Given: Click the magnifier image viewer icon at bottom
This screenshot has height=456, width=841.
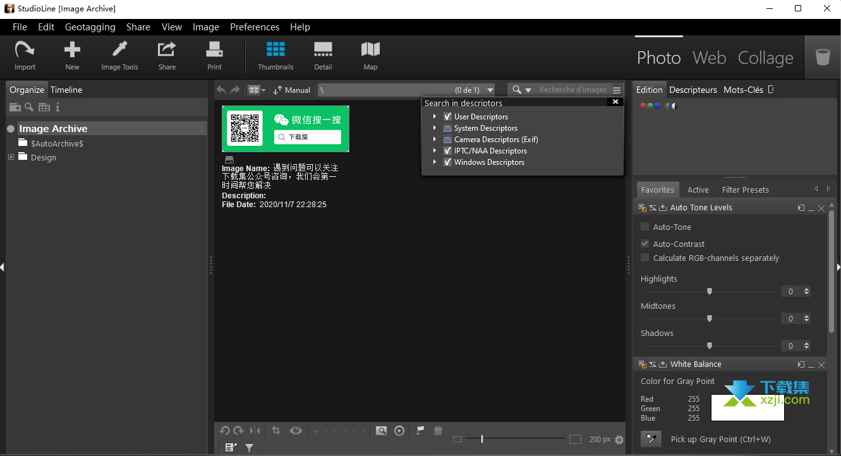Looking at the screenshot, I should tap(381, 431).
